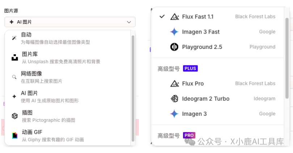Click the 从 Giphy 搜索有趣的 GIF 动画 description
This screenshot has width=293, height=153.
pos(53,140)
